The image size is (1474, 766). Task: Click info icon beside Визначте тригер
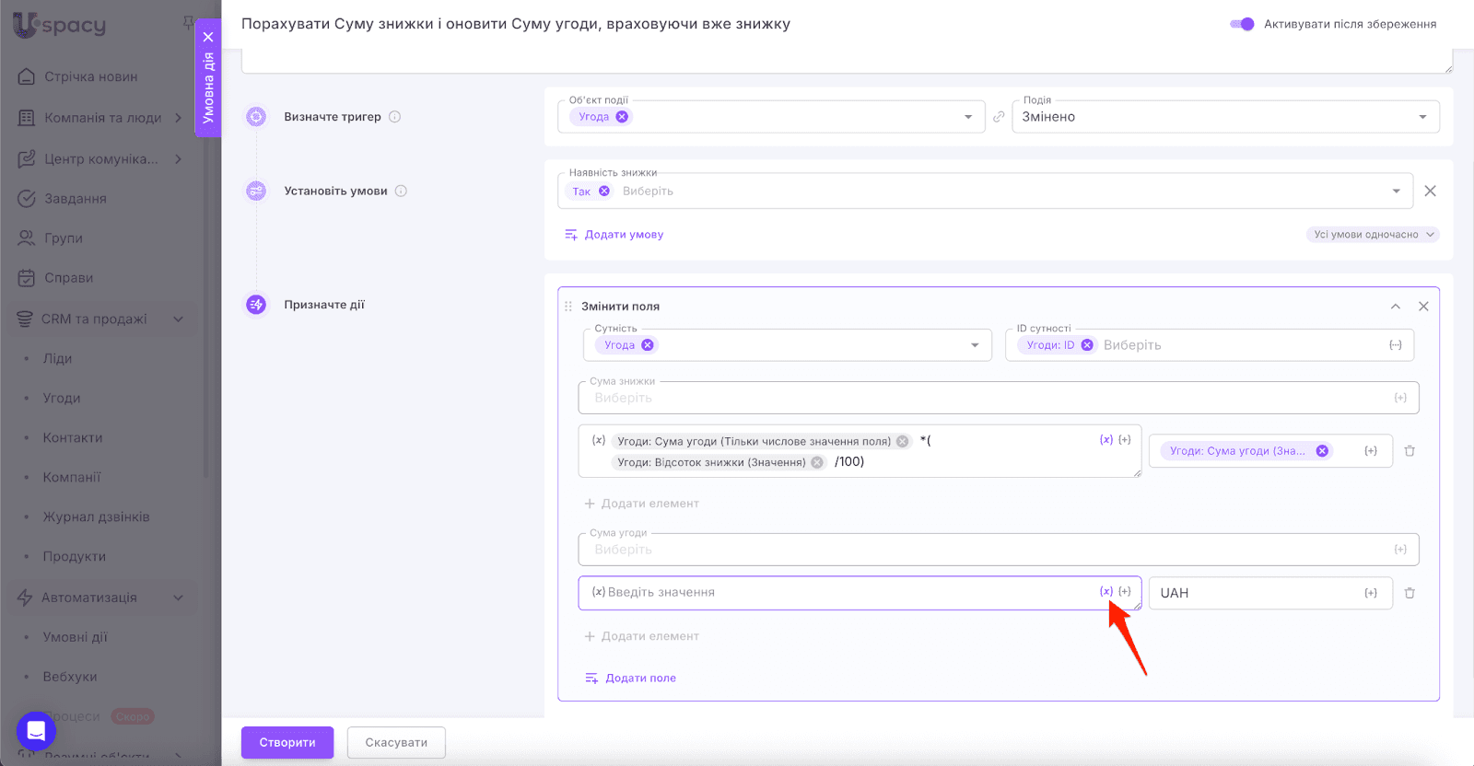(394, 117)
